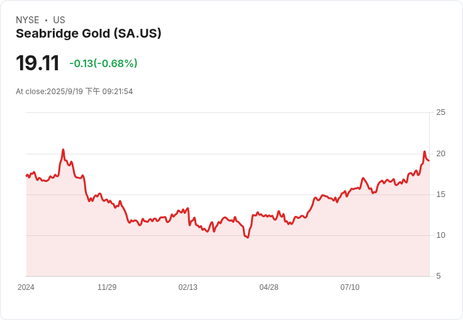Click the US market label in header
This screenshot has height=320, width=463.
coord(59,20)
